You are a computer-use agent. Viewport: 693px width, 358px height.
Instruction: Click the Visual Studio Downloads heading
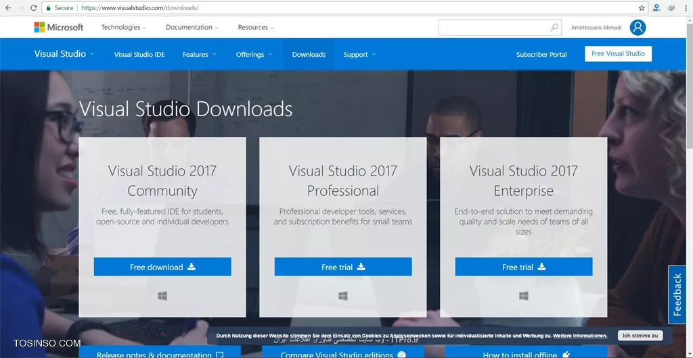tap(185, 109)
